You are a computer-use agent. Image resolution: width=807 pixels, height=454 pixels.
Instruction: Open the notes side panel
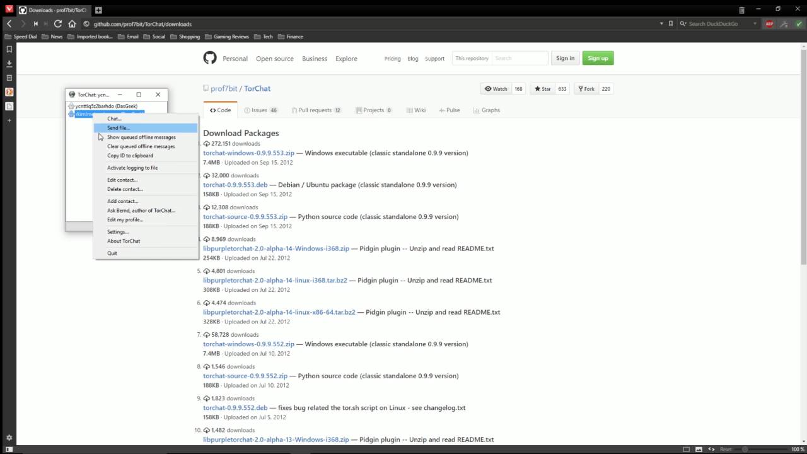(x=9, y=78)
